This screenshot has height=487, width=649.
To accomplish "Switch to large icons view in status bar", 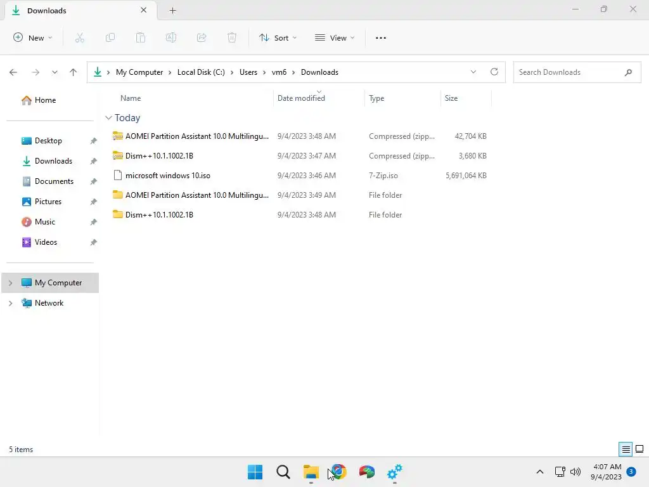I will [x=639, y=449].
